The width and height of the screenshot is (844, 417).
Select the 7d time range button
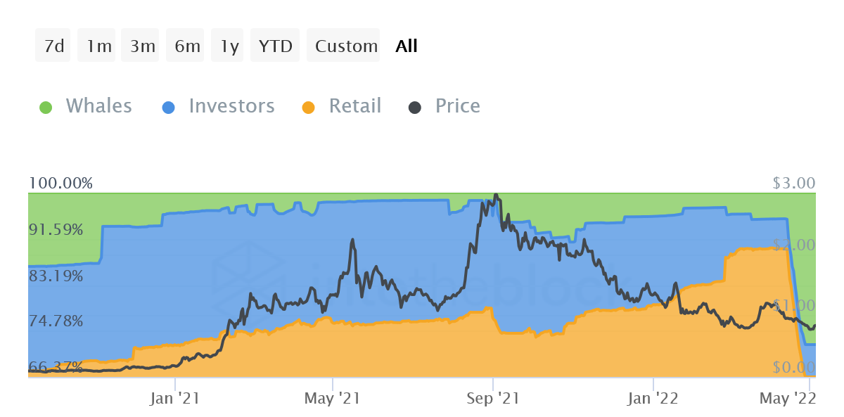[53, 46]
